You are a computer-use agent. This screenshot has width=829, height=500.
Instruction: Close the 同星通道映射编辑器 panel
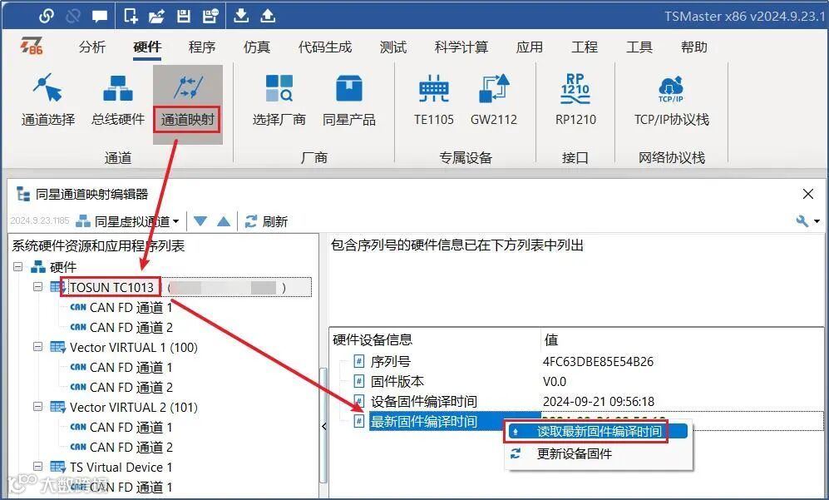click(x=808, y=194)
